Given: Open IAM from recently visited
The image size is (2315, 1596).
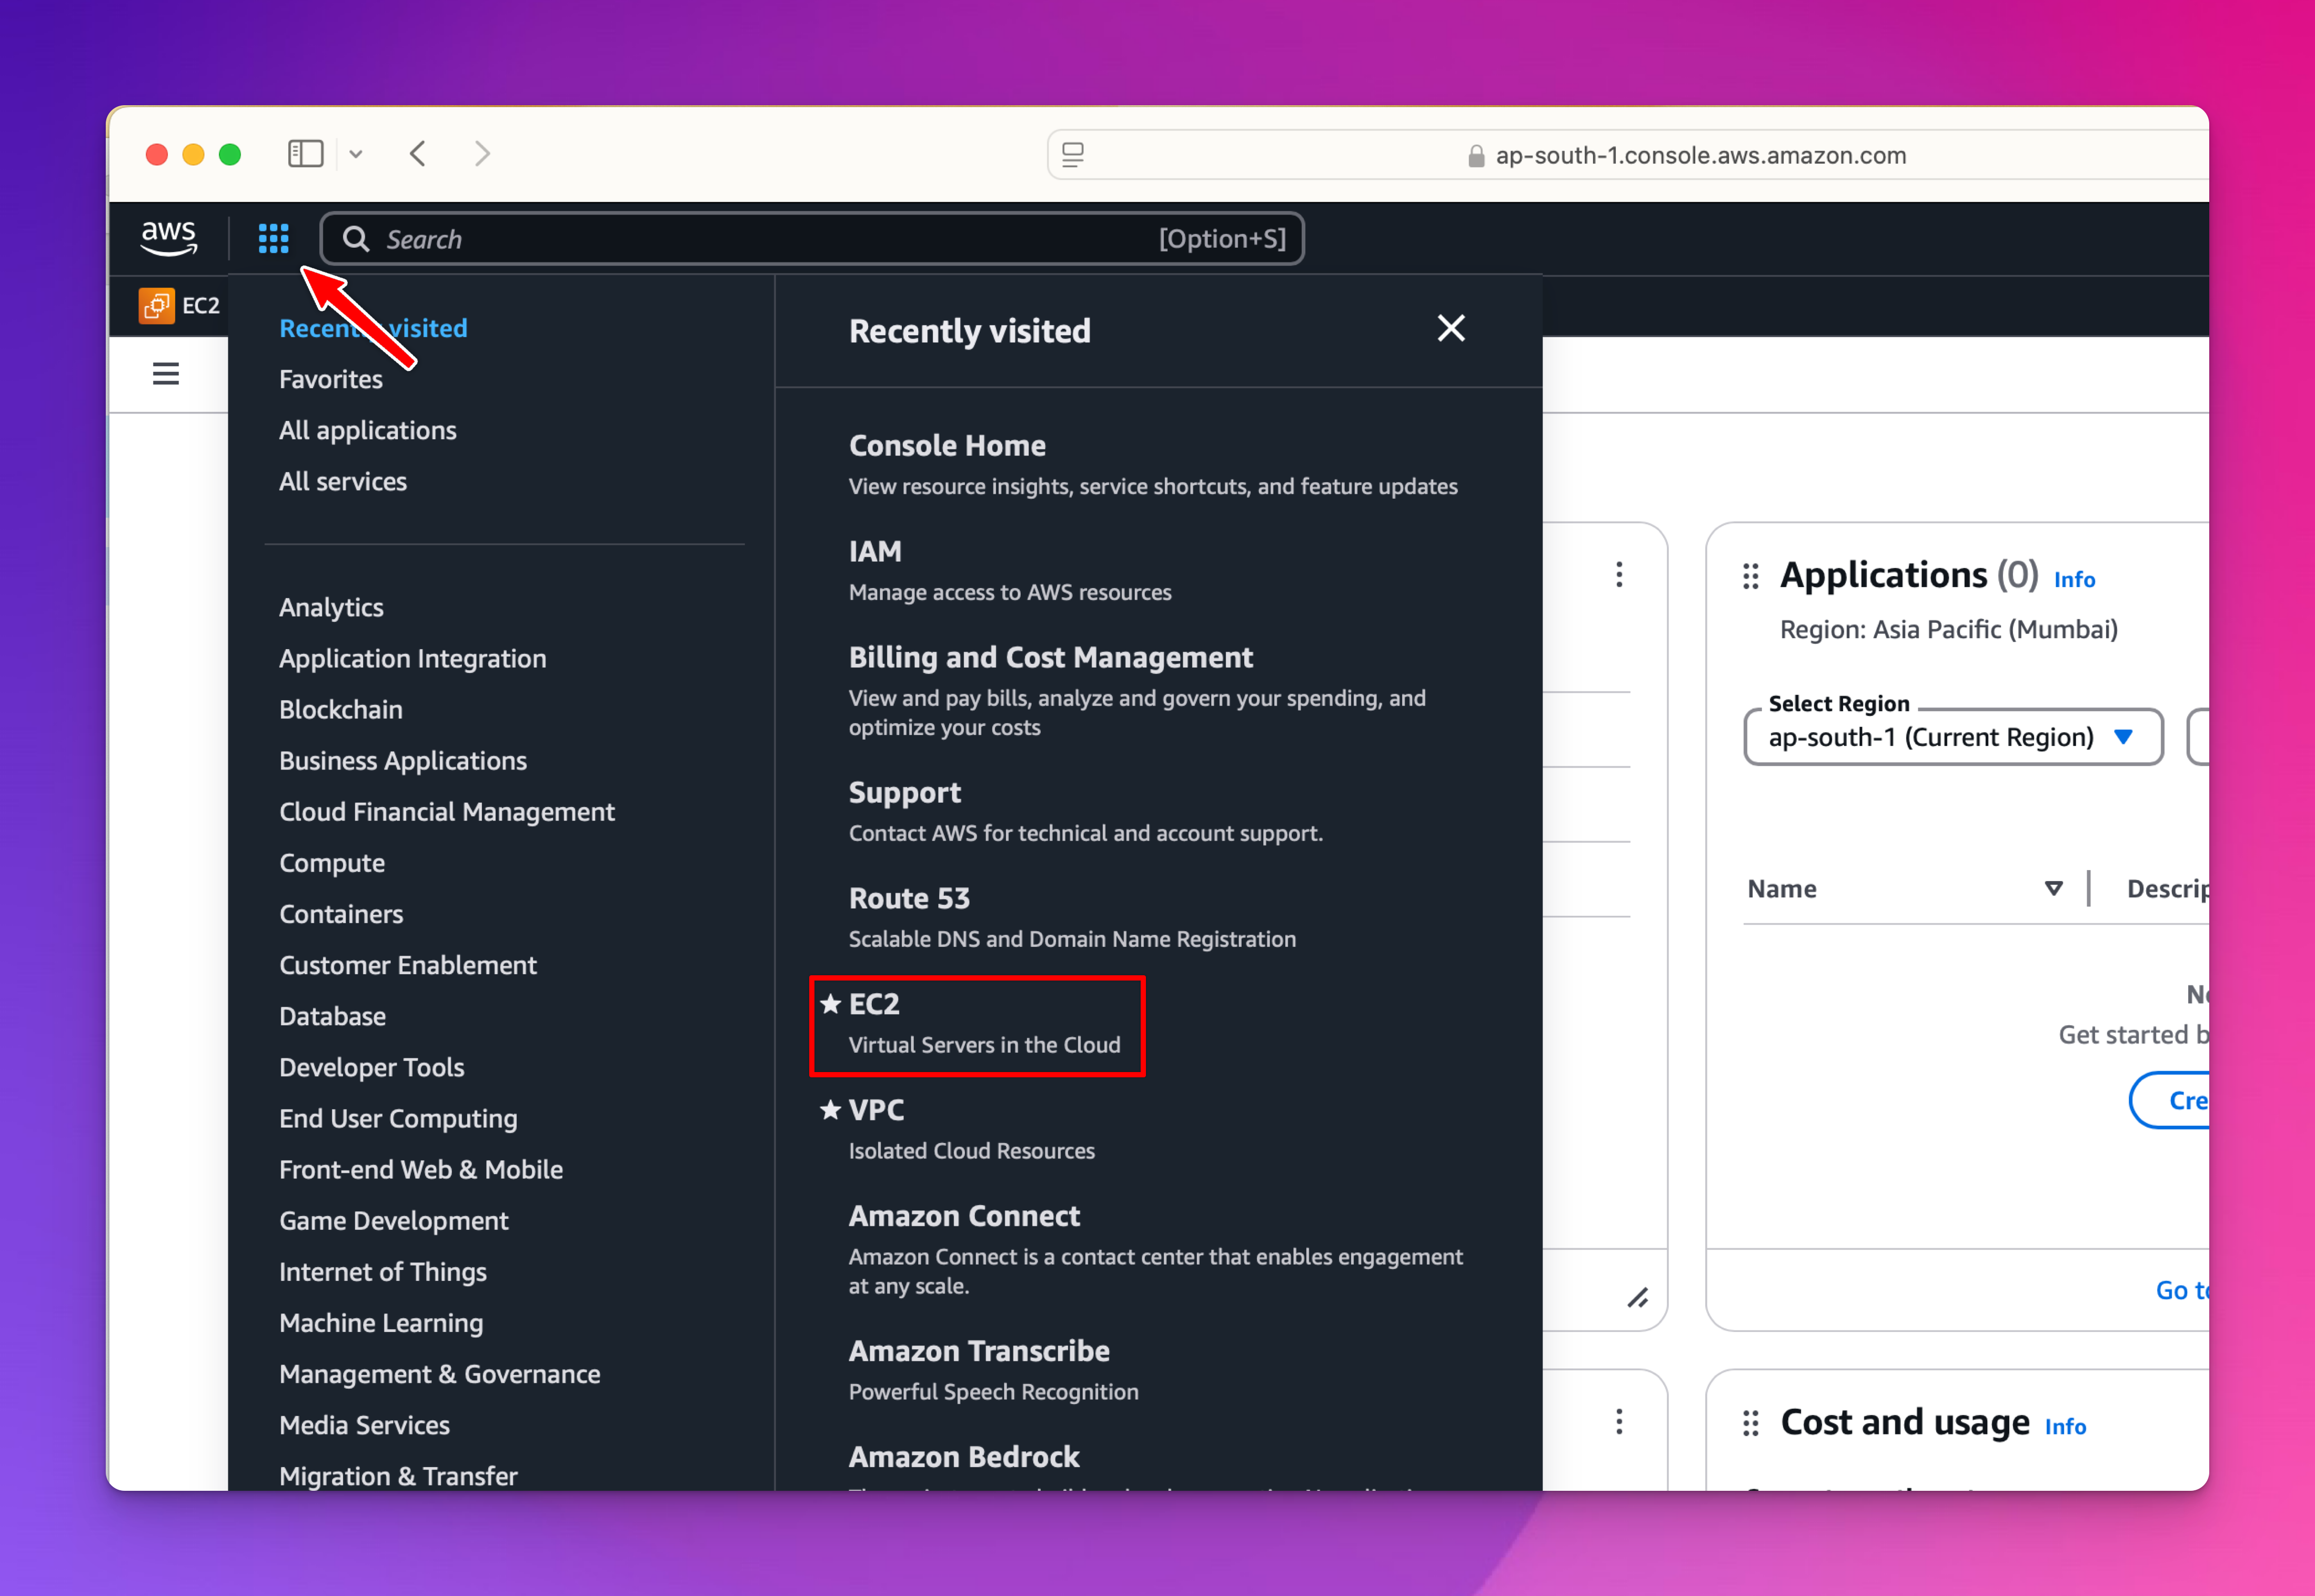Looking at the screenshot, I should coord(875,551).
